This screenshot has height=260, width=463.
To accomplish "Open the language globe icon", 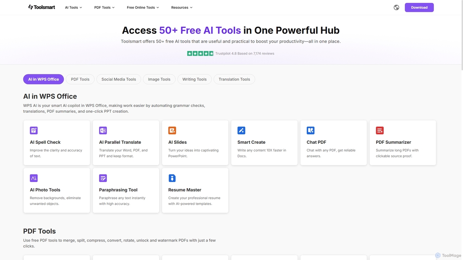I will point(396,7).
